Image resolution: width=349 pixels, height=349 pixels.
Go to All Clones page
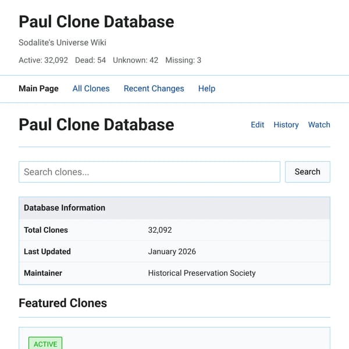91,88
